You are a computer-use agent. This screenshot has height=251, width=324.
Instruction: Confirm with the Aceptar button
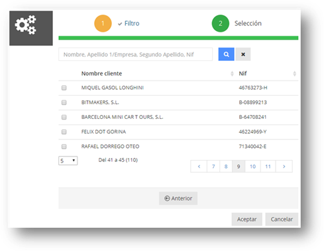point(246,219)
